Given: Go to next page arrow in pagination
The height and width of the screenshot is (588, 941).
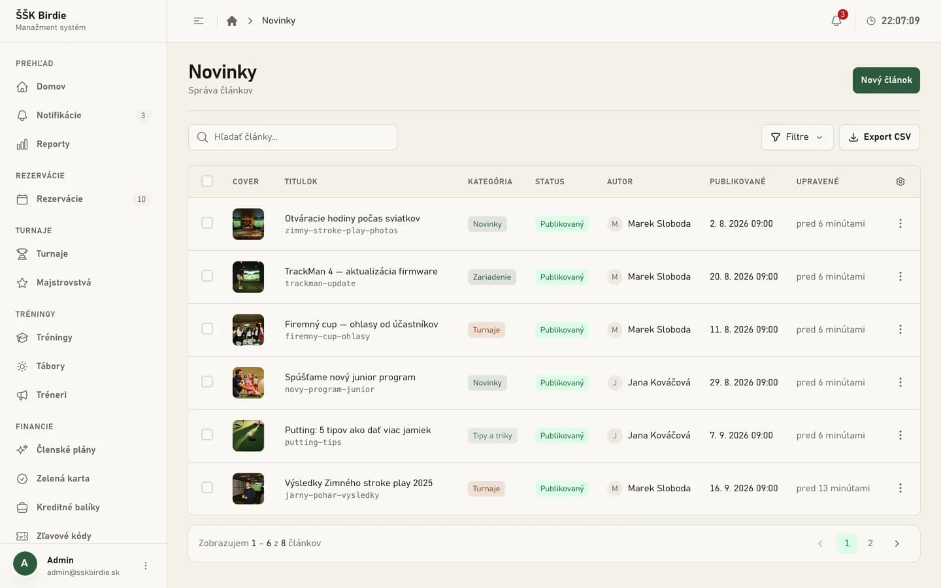Looking at the screenshot, I should coord(897,544).
